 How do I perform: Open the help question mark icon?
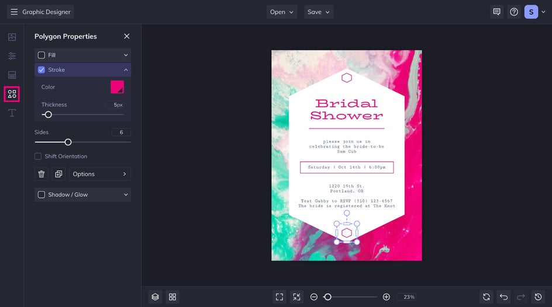coord(514,12)
